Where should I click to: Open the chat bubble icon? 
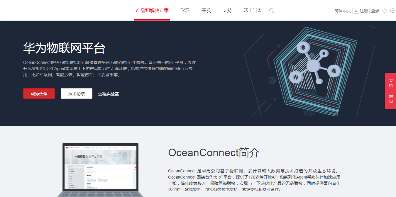pyautogui.click(x=393, y=11)
